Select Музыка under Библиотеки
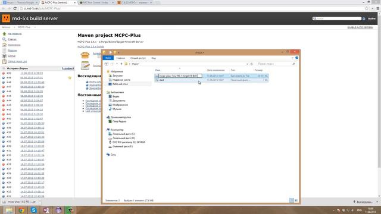Screen dimensions: 381x214 (x=117, y=109)
